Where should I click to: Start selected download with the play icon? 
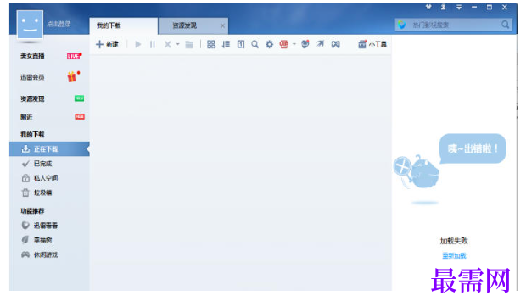click(x=137, y=44)
